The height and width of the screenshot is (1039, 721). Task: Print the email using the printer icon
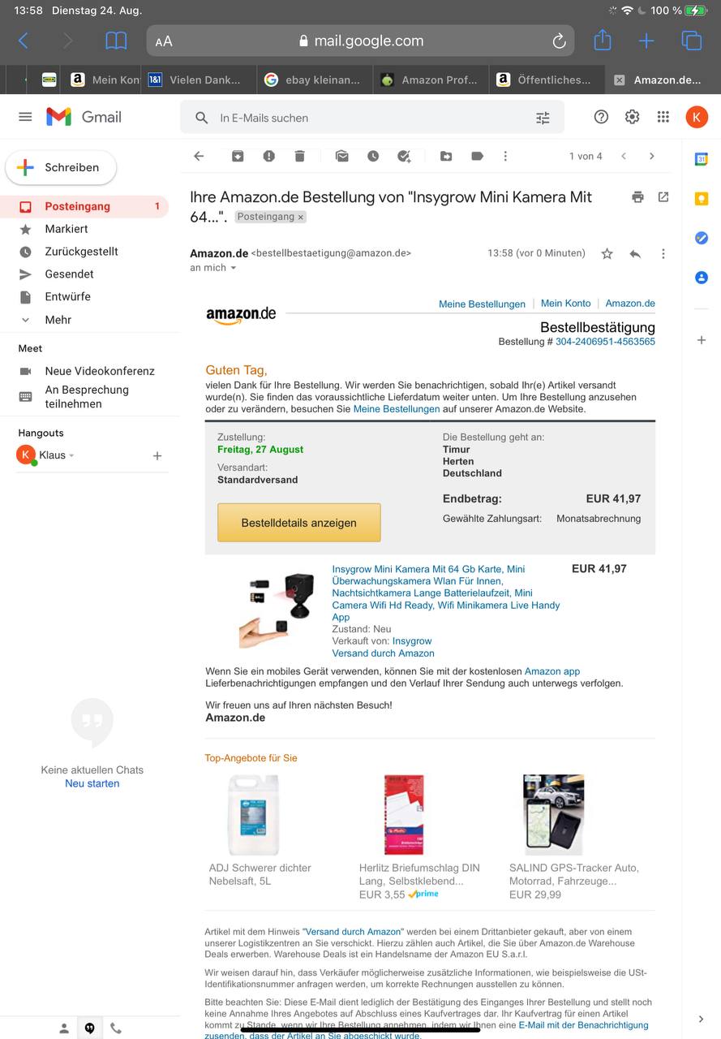[x=637, y=197]
